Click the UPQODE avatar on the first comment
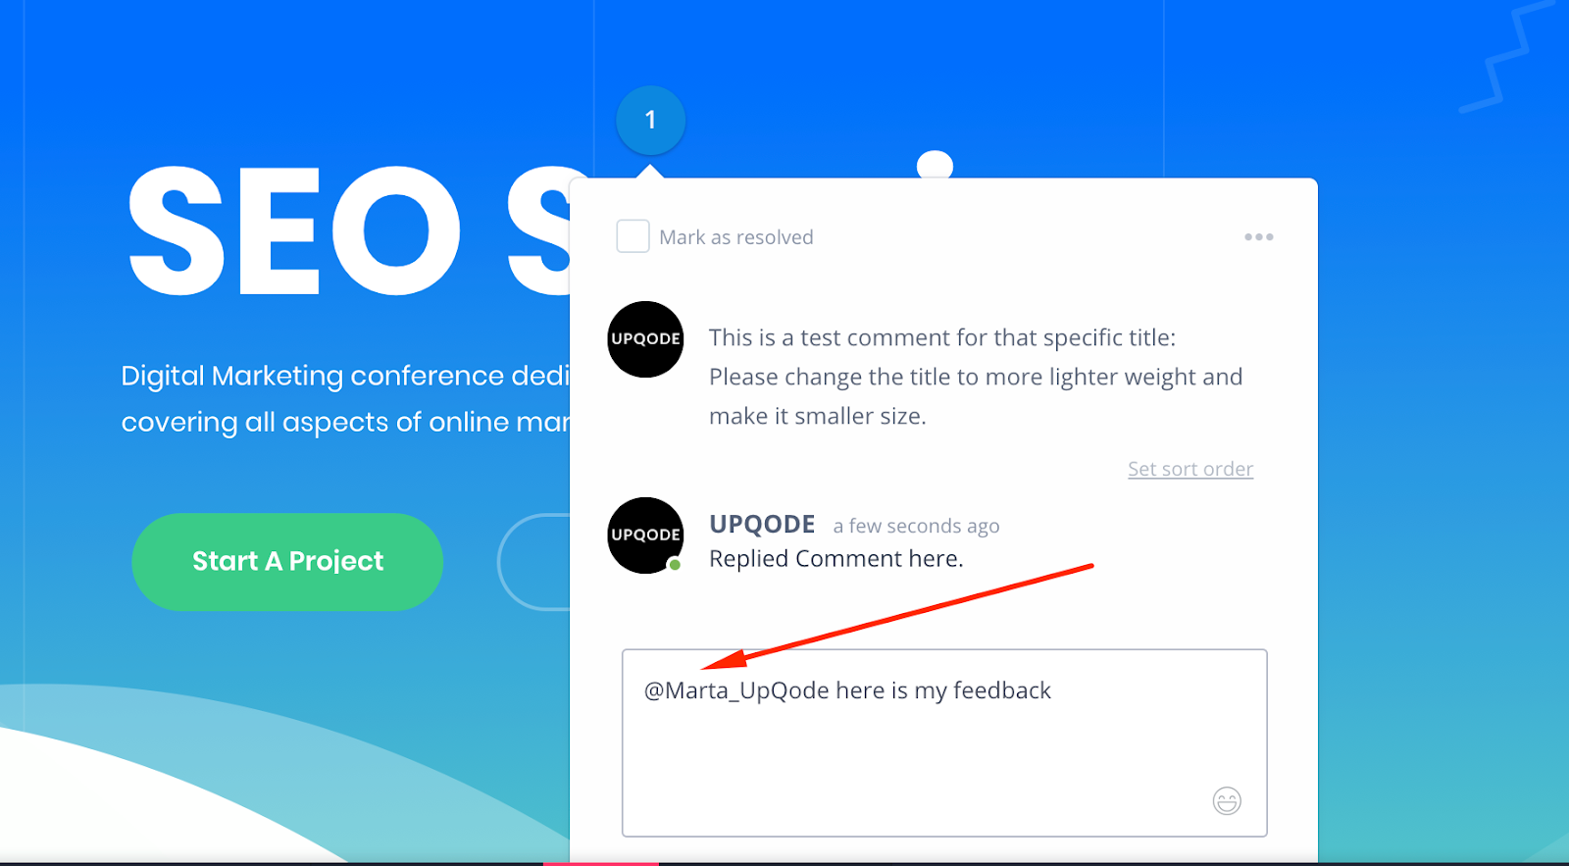 coord(645,338)
